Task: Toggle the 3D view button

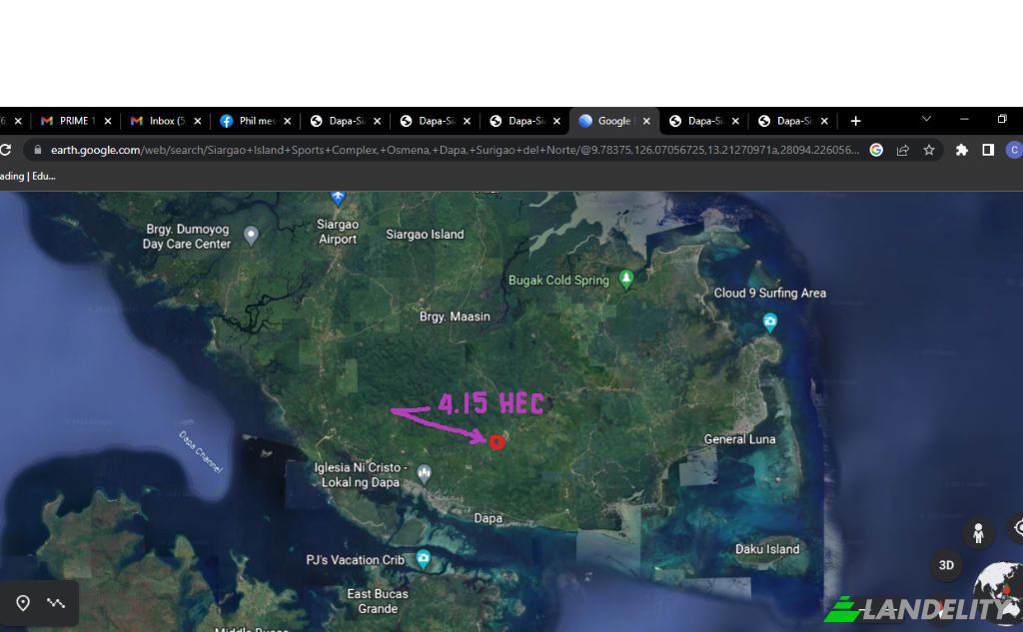Action: pyautogui.click(x=946, y=565)
